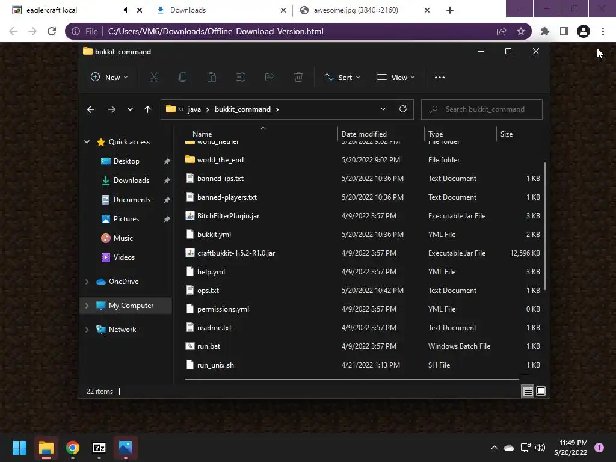
Task: Collapse the Quick access tree
Action: coord(87,142)
